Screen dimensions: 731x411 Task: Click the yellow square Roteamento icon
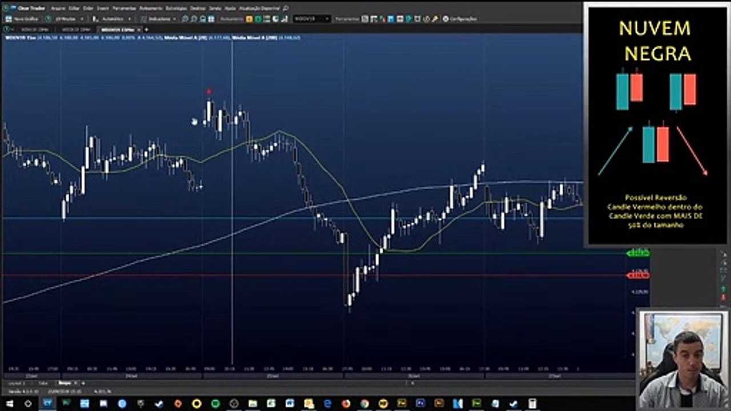pos(249,19)
